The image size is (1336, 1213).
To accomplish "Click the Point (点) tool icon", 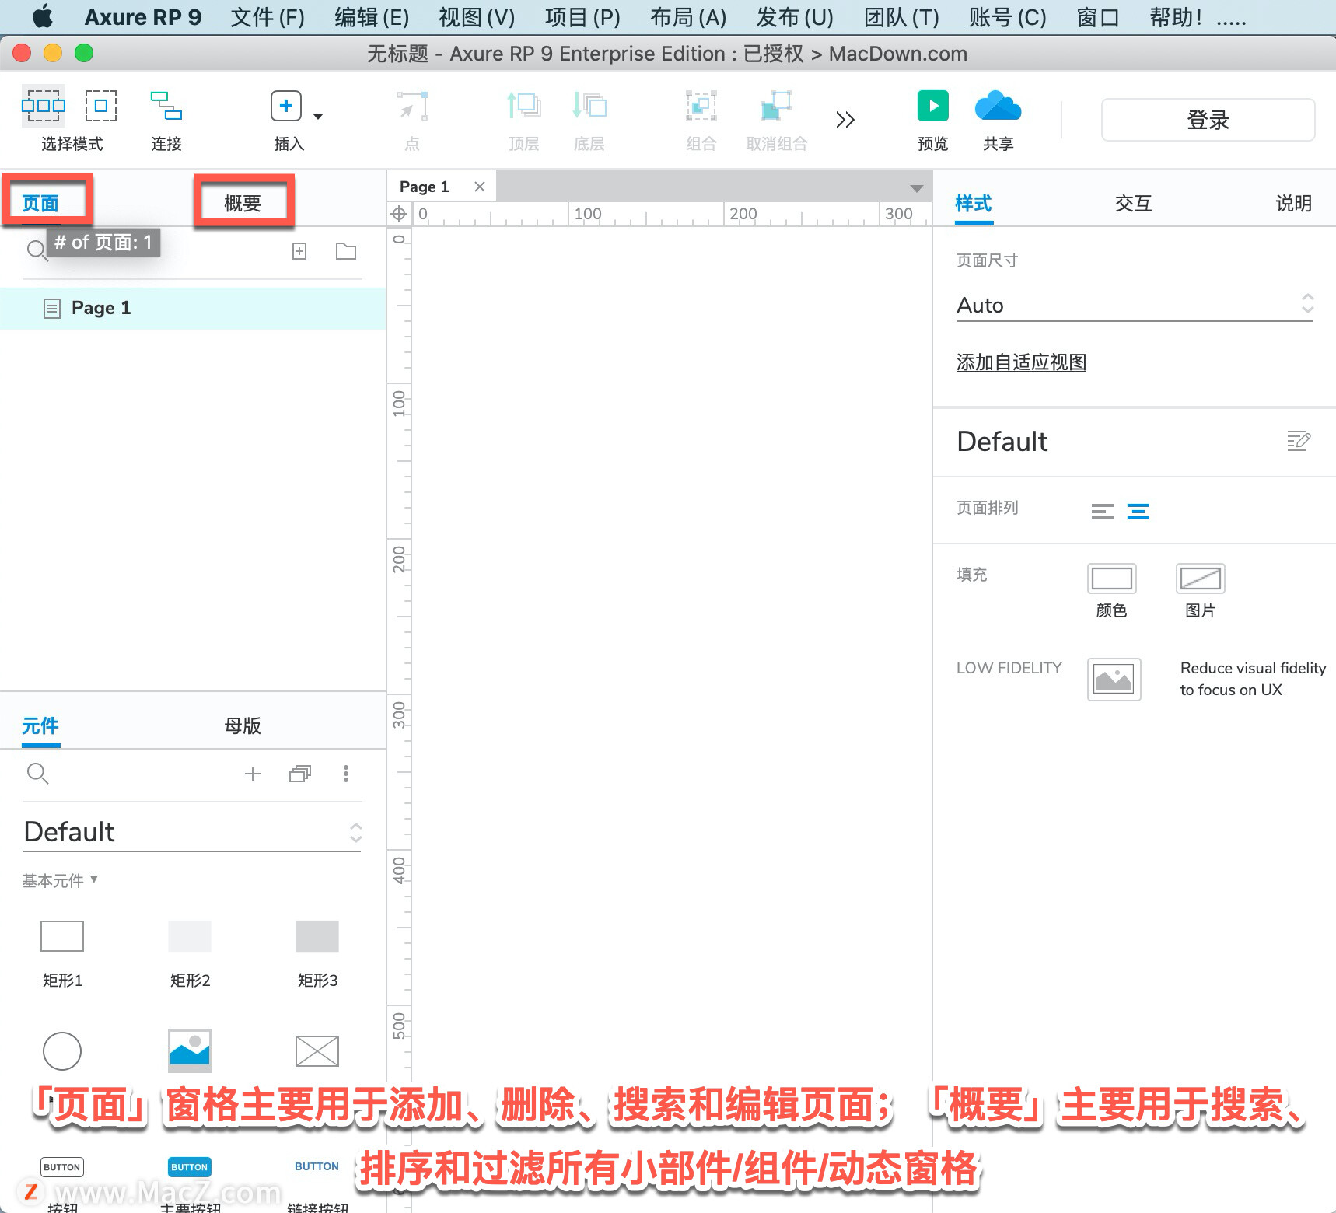I will pos(412,106).
